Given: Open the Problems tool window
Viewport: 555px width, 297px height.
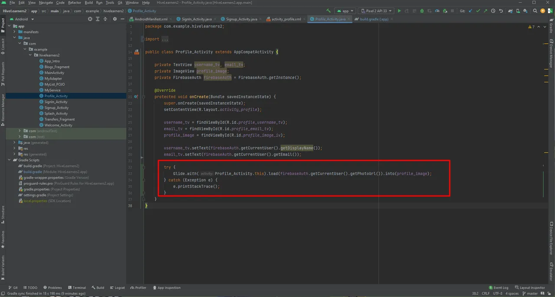Looking at the screenshot, I should click(x=52, y=287).
